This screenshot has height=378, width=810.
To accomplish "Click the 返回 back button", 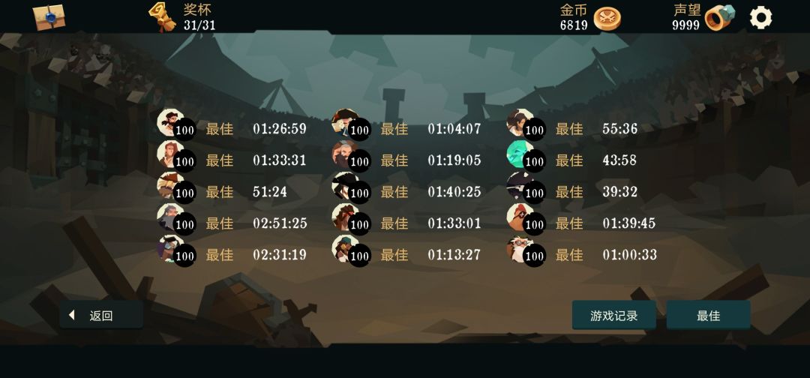I will [101, 315].
